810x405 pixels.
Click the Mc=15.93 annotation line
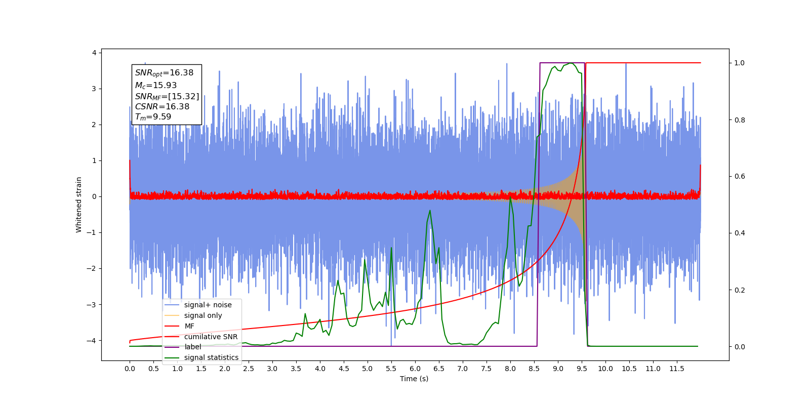(155, 86)
